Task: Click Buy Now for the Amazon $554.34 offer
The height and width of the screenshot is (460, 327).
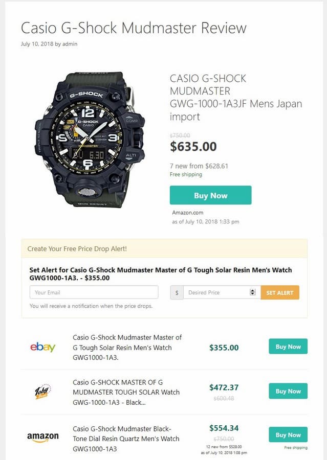Action: click(x=288, y=435)
